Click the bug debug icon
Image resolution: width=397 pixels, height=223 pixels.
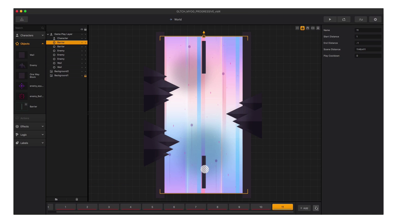[318, 28]
